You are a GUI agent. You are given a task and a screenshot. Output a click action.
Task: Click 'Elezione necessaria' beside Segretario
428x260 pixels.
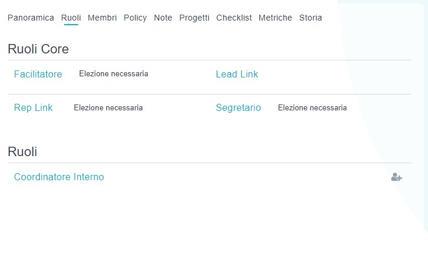(x=312, y=108)
